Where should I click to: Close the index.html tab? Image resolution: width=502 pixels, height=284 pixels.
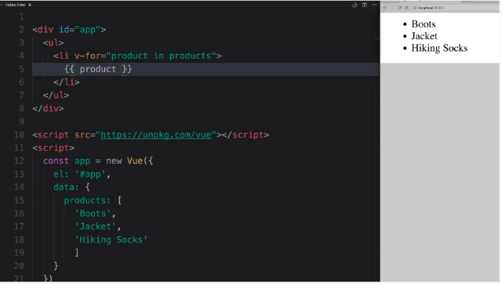click(x=30, y=5)
